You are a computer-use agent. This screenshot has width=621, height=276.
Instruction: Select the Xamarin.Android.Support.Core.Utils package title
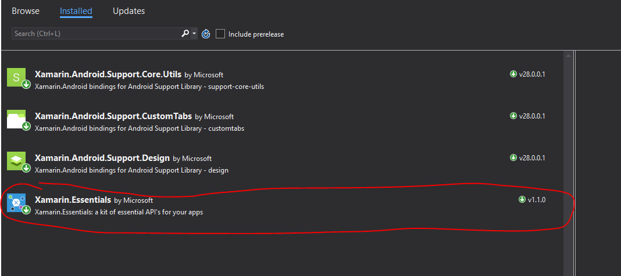click(108, 74)
